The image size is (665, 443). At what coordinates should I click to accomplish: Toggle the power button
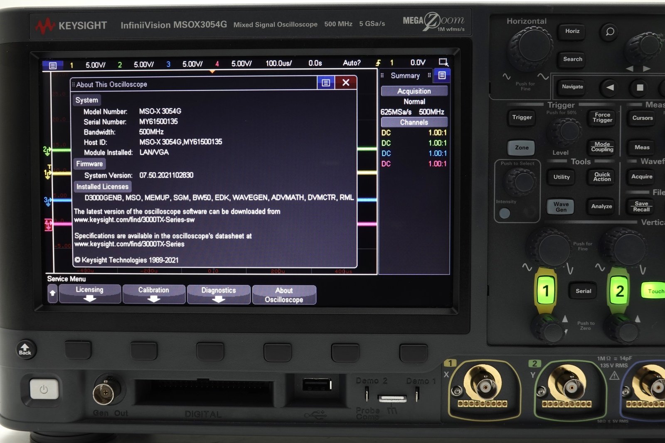[x=44, y=389]
